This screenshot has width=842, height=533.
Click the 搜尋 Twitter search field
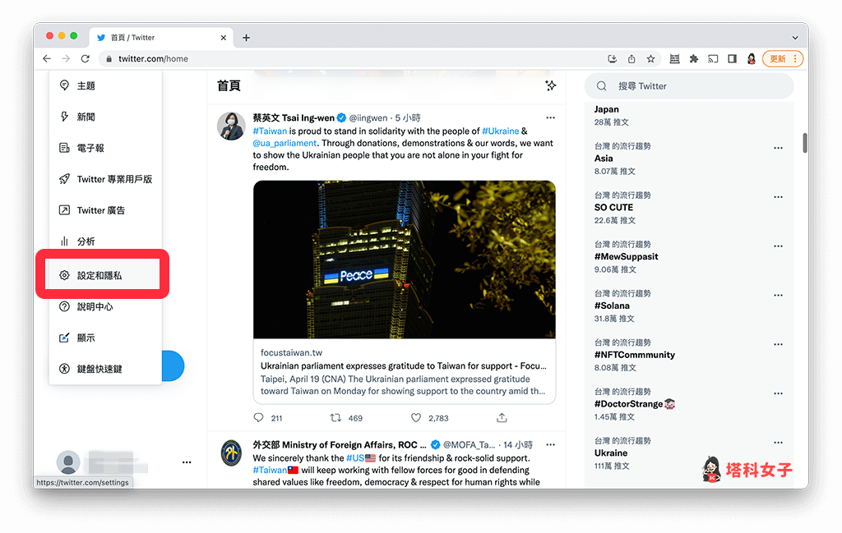[x=689, y=85]
